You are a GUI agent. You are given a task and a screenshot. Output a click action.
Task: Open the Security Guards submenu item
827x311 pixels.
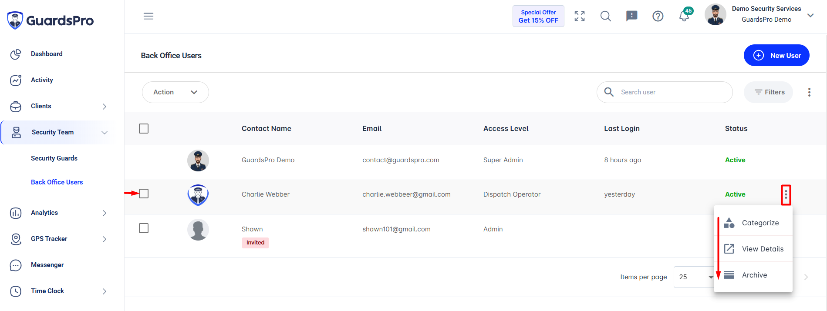[x=54, y=158]
